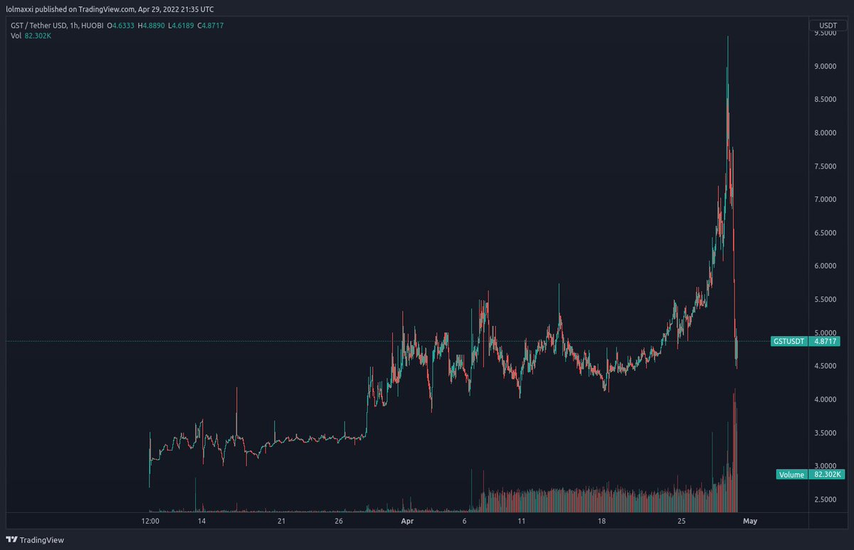
Task: Click the '25' date label on time axis
Action: coord(681,522)
